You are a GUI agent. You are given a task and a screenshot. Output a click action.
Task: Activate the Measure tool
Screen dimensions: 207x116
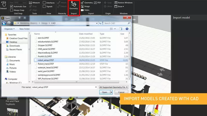pyautogui.click(x=34, y=3)
